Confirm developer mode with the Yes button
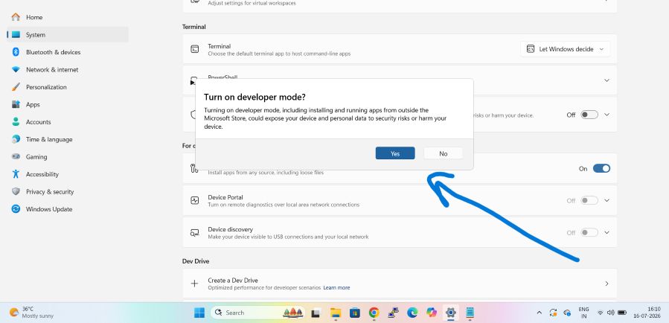 [395, 153]
